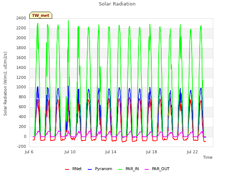235x176 pixels.
Task: Click the red RNet legend color marker
Action: tap(67, 169)
